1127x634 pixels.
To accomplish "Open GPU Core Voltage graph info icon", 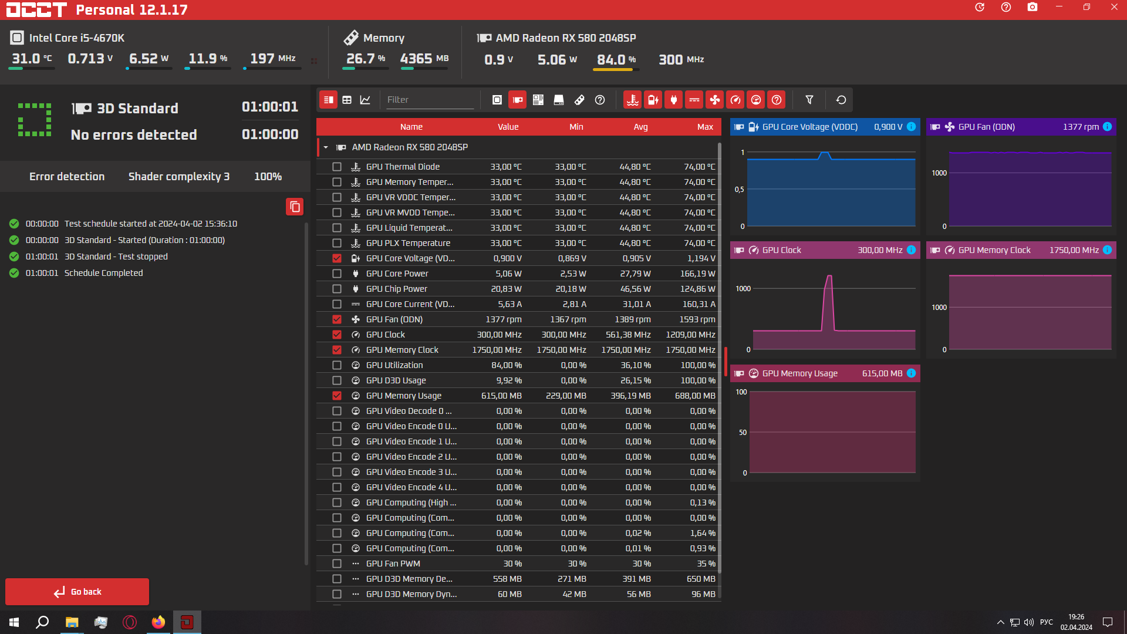I will point(911,127).
